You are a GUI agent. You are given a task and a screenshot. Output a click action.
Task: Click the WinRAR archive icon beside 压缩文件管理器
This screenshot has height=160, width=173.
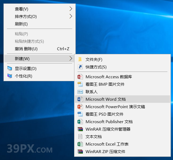tap(80, 129)
